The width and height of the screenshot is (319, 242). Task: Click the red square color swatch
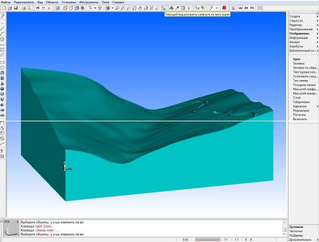[224, 8]
